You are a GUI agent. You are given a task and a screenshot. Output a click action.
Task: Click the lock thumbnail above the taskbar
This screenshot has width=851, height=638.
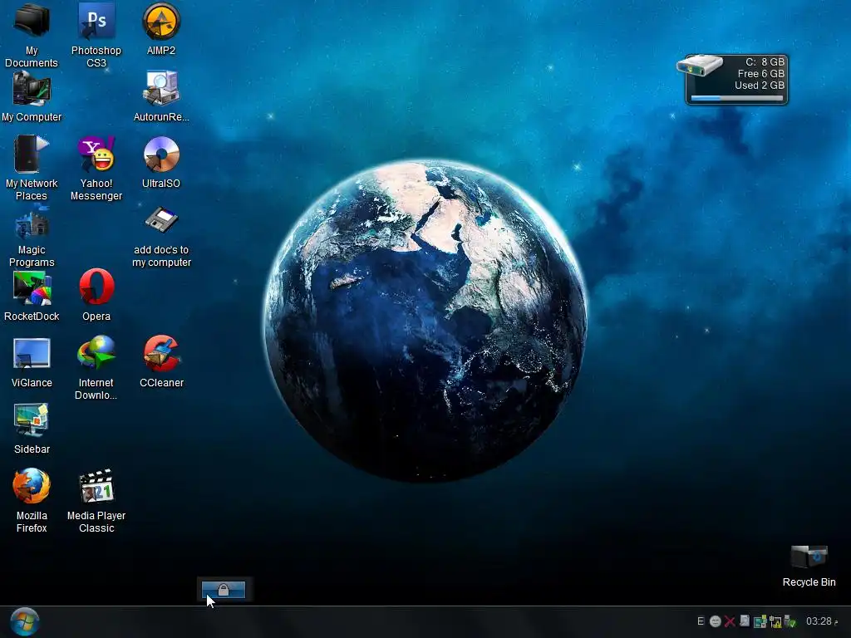(x=223, y=590)
